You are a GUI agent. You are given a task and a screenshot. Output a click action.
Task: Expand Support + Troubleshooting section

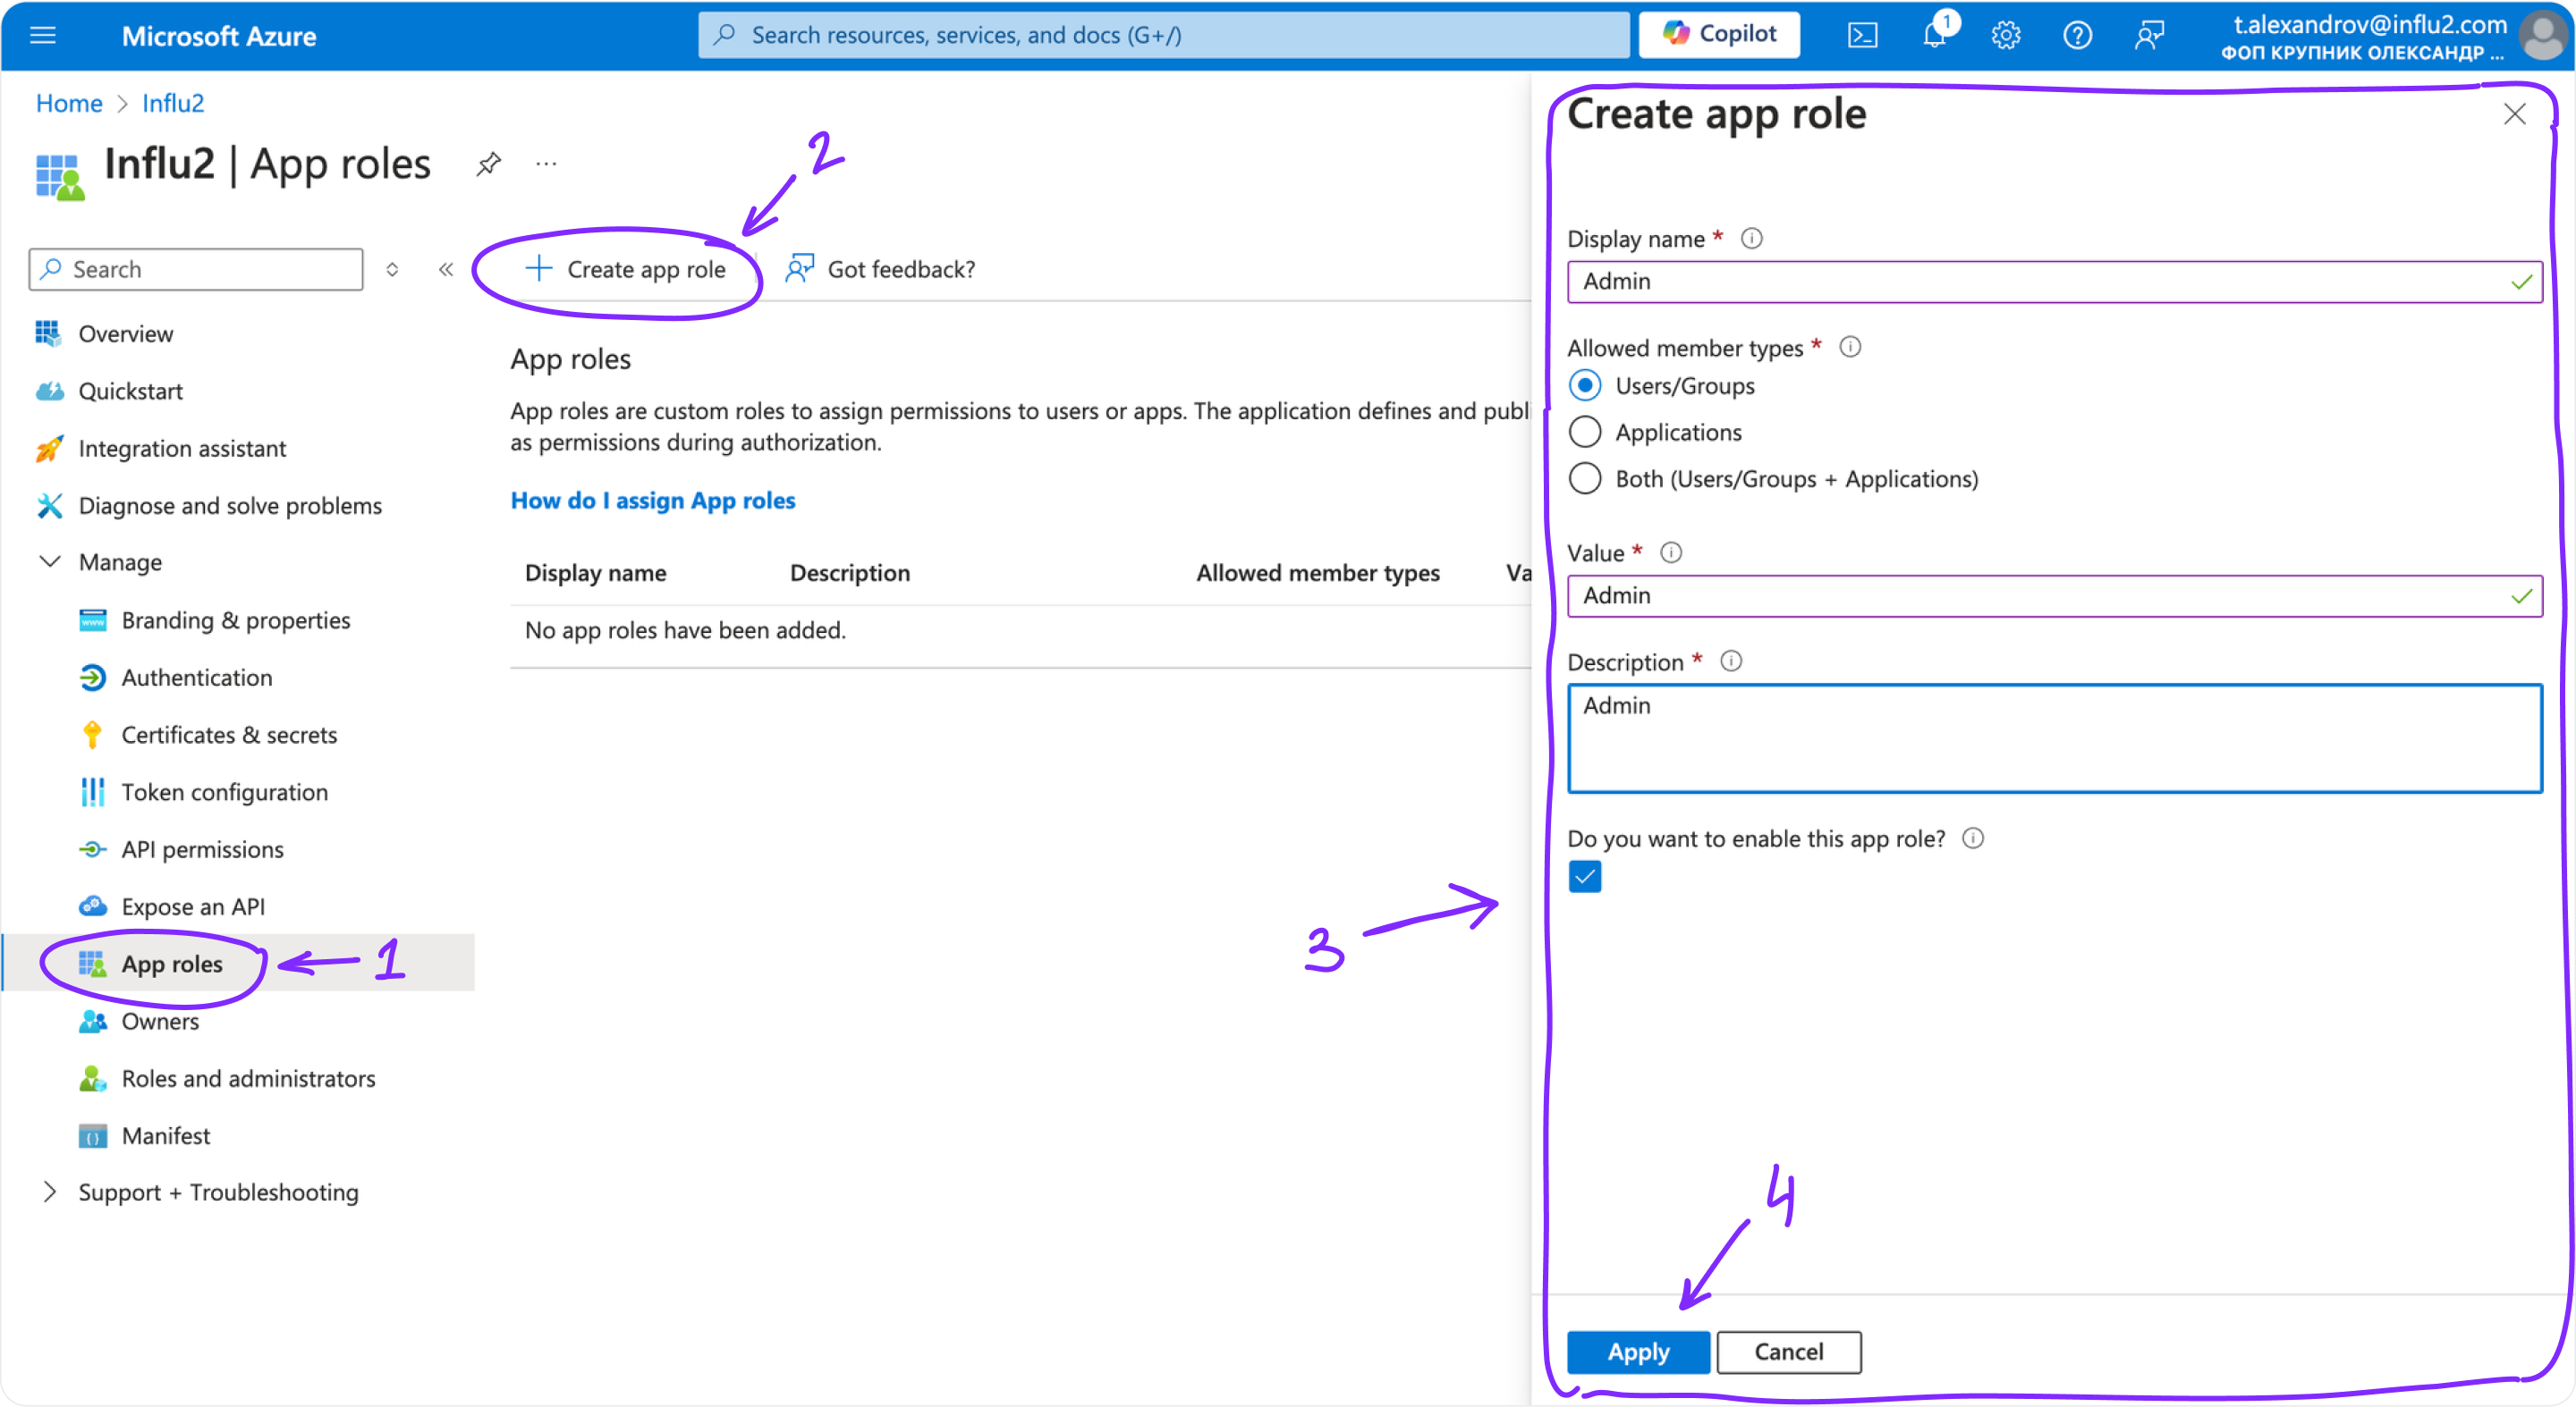pyautogui.click(x=49, y=1192)
